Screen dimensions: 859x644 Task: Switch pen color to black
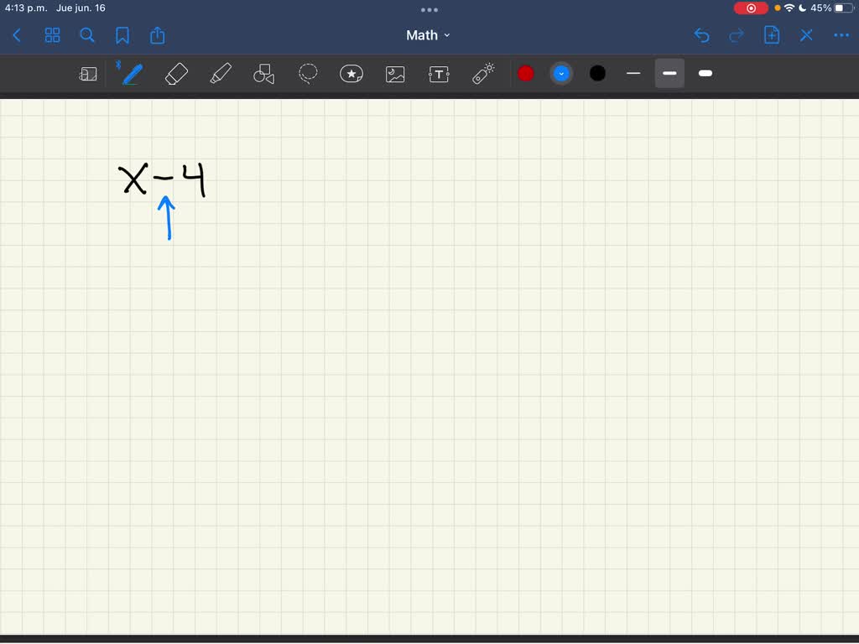(596, 74)
